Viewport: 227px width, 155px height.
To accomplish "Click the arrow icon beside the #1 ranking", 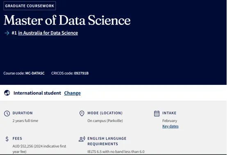I will tap(7, 33).
